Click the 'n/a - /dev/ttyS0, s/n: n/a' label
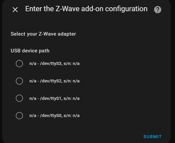 [55, 116]
